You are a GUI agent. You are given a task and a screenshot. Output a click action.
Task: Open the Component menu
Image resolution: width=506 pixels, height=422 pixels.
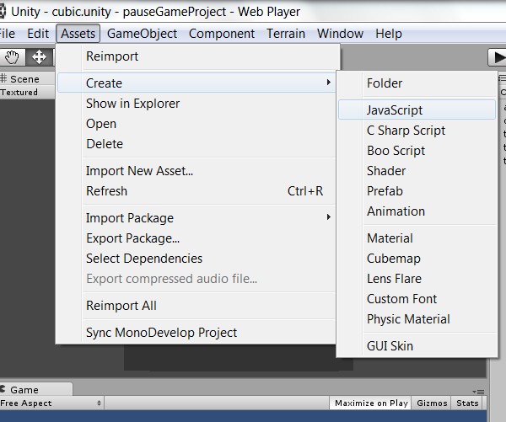pos(222,34)
